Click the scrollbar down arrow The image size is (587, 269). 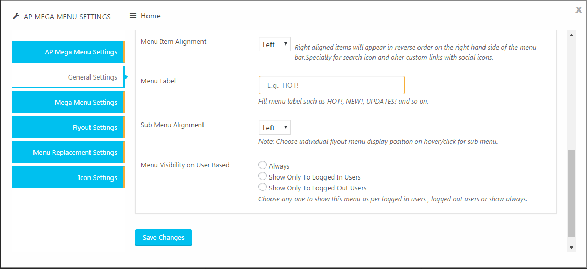pyautogui.click(x=571, y=247)
